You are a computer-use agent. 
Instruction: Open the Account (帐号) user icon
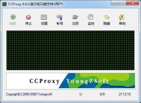60,17
